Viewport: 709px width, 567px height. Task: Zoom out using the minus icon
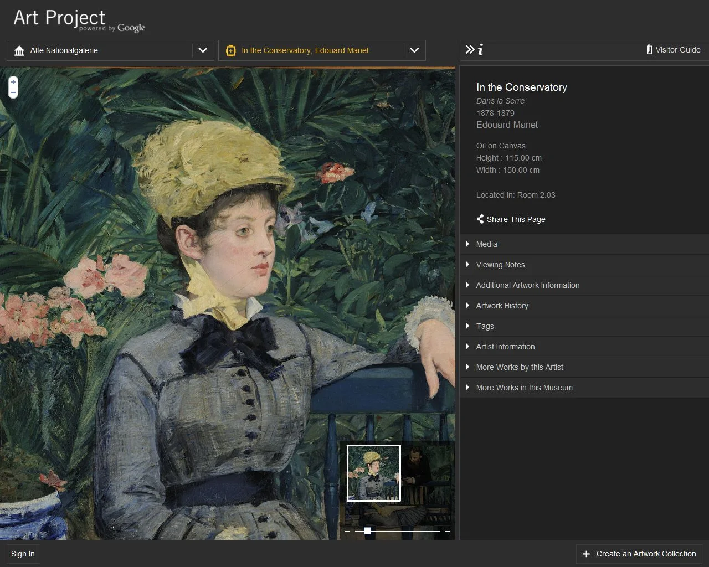12,91
